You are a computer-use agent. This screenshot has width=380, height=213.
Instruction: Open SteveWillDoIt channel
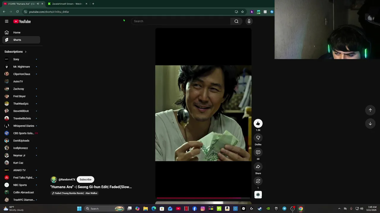click(x=21, y=111)
